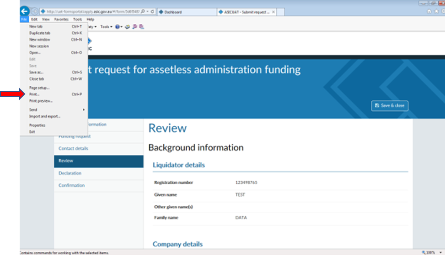This screenshot has width=445, height=255.
Task: Go to the Confirmation step
Action: [x=98, y=185]
